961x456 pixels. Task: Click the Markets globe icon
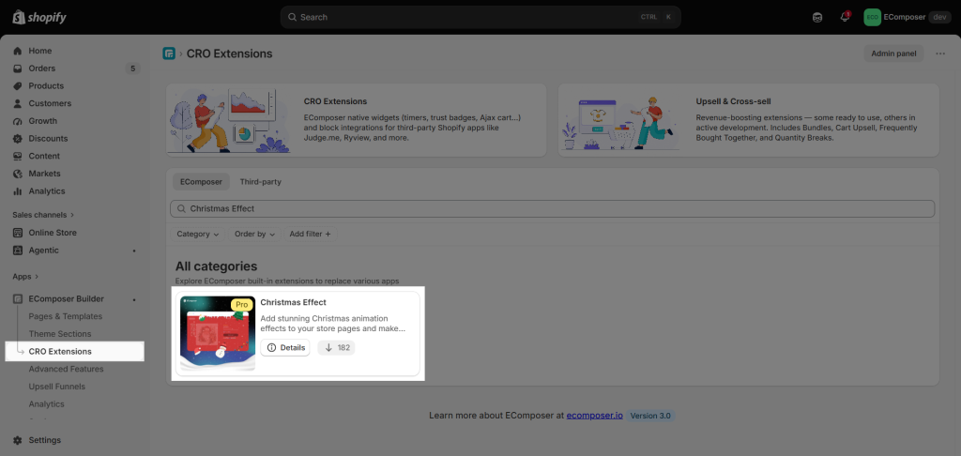(x=18, y=174)
